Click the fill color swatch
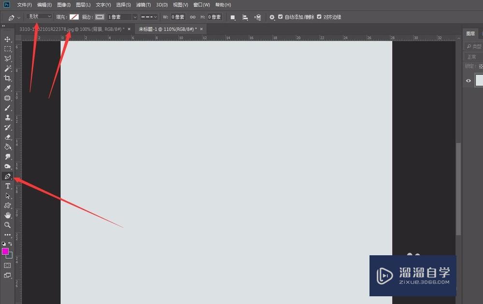This screenshot has height=304, width=483. [x=74, y=17]
